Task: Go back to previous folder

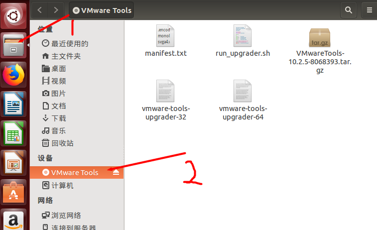Action: point(40,10)
